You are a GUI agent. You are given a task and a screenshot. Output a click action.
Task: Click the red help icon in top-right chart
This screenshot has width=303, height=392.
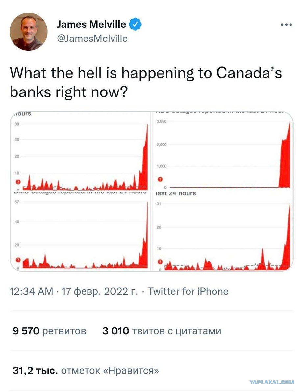pos(160,179)
